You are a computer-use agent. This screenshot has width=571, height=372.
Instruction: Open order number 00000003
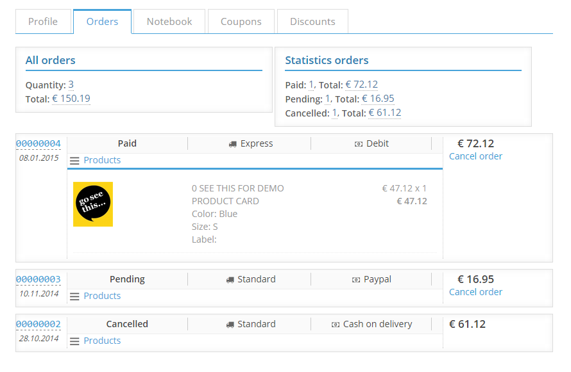pos(38,279)
